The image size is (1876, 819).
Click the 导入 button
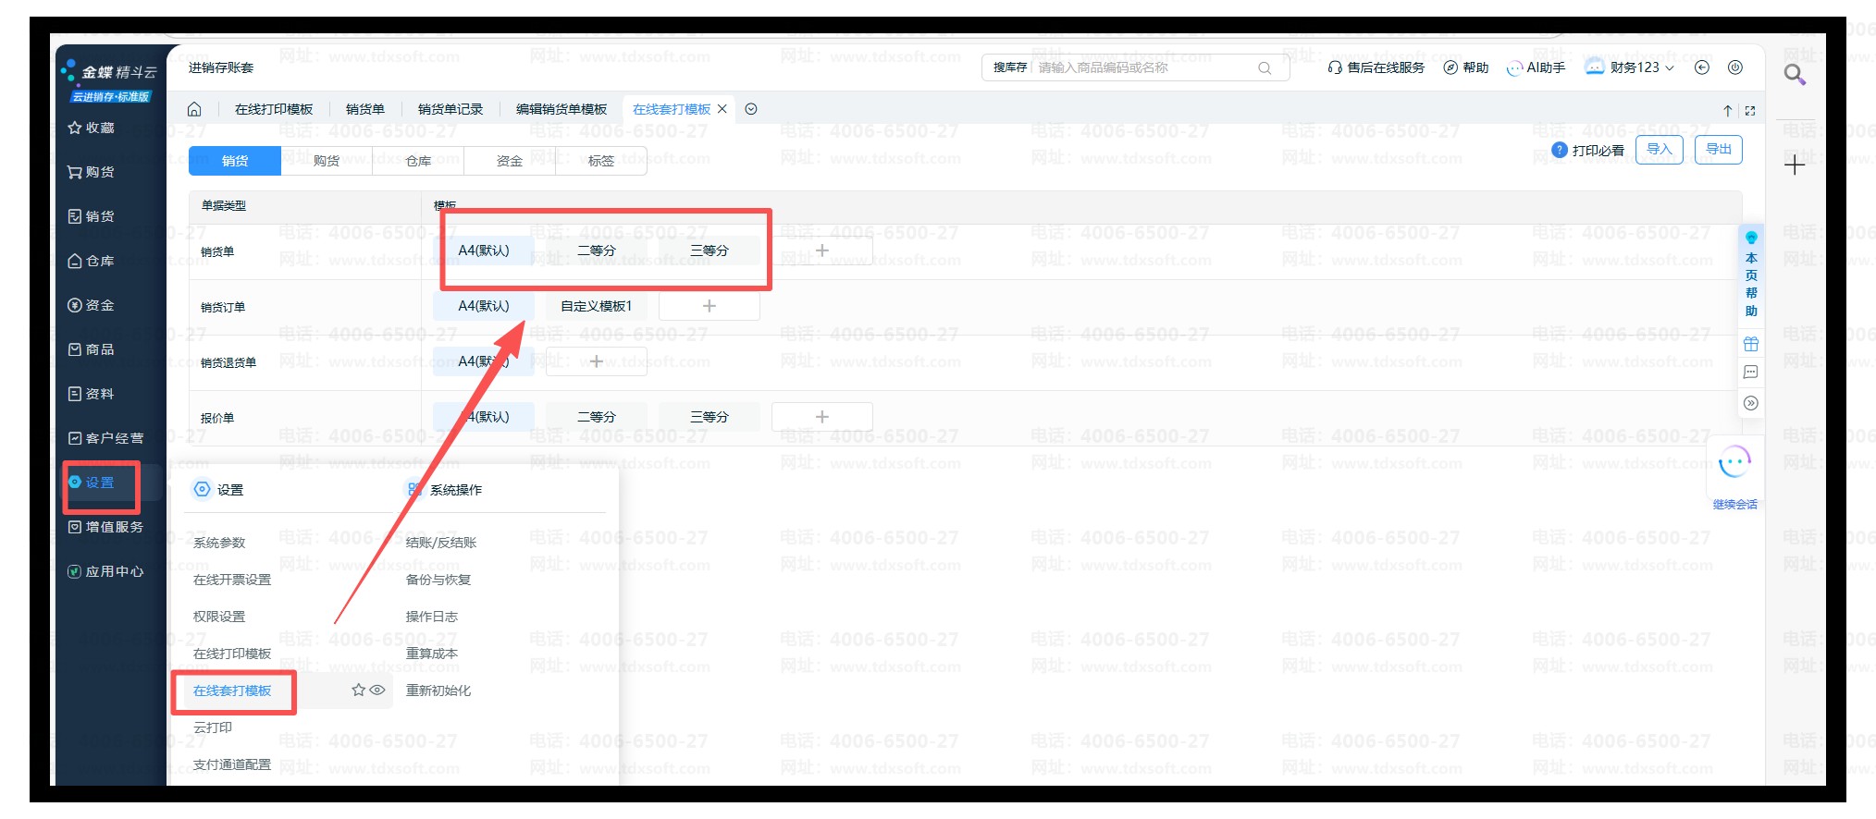[1659, 150]
